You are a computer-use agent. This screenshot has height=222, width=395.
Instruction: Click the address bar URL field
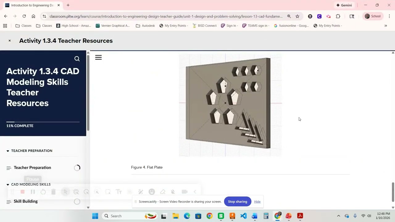point(166,16)
